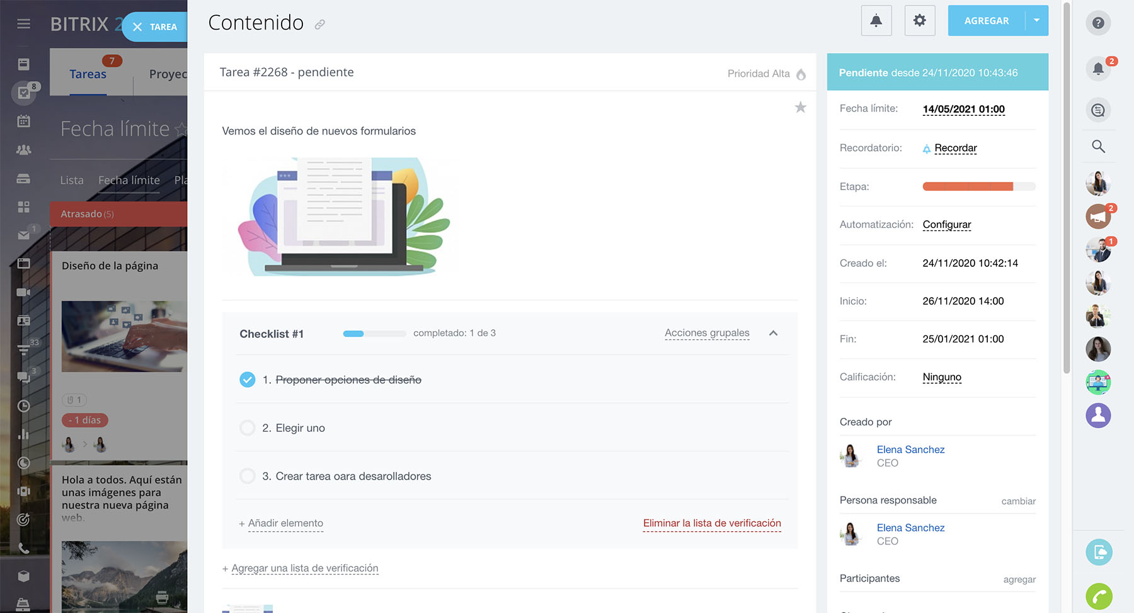Viewport: 1134px width, 613px height.
Task: Check 'Crear tarea oara desarolladores' item
Action: tap(248, 476)
